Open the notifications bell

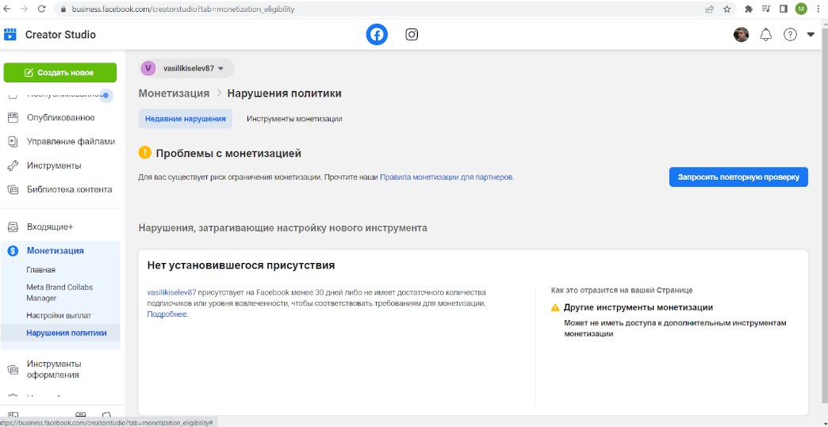[x=765, y=35]
